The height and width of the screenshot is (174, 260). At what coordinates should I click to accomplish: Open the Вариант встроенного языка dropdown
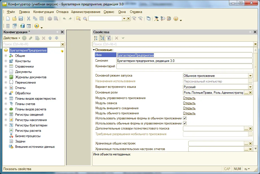(250, 87)
